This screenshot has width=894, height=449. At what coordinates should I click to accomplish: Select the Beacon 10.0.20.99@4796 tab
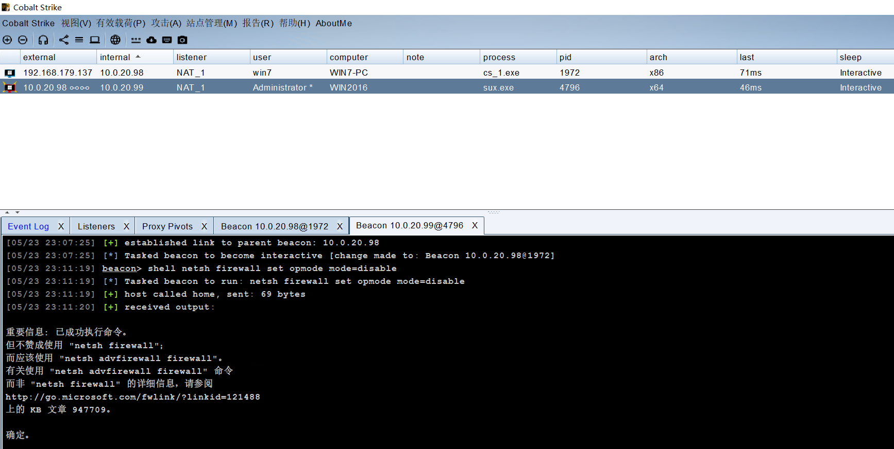(x=410, y=225)
